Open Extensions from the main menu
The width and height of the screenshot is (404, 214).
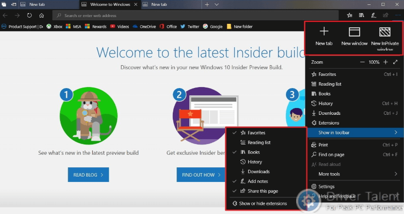(354, 123)
